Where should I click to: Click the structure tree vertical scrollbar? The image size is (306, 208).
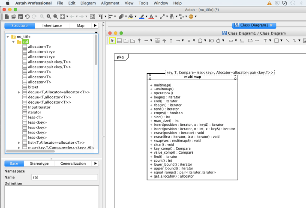pyautogui.click(x=96, y=50)
